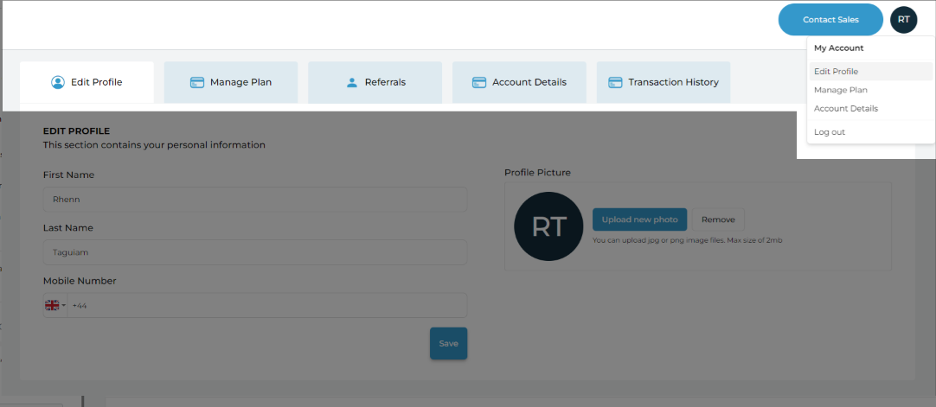Viewport: 936px width, 407px height.
Task: Open the Account Details tab
Action: click(x=519, y=82)
